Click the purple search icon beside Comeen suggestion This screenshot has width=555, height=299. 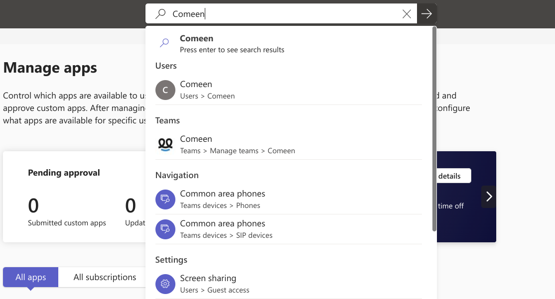tap(164, 43)
